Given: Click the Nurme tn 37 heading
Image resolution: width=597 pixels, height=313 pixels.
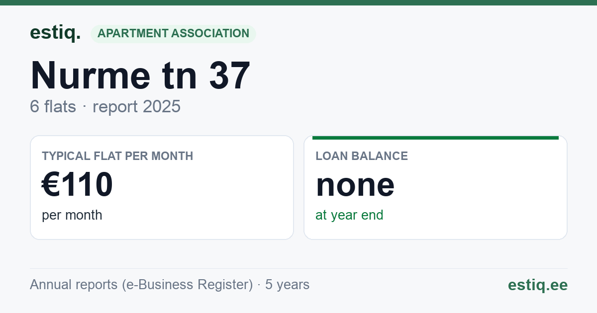Looking at the screenshot, I should tap(140, 76).
